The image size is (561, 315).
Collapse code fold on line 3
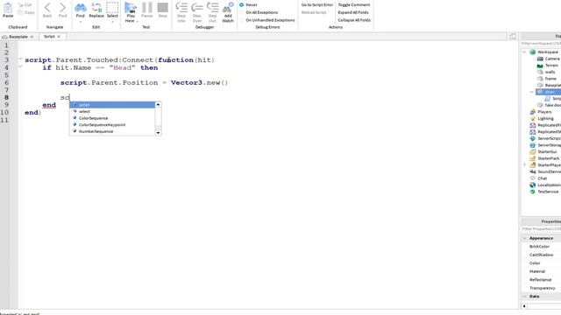[x=20, y=59]
